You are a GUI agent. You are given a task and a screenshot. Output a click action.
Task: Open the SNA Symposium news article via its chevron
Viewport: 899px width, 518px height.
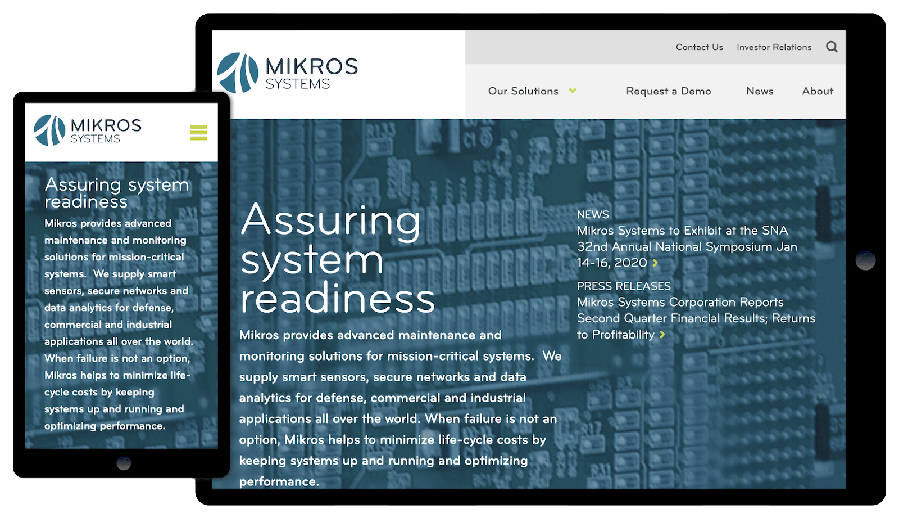point(656,263)
